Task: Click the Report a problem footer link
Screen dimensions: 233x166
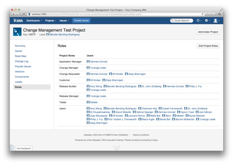Action: click(141, 135)
